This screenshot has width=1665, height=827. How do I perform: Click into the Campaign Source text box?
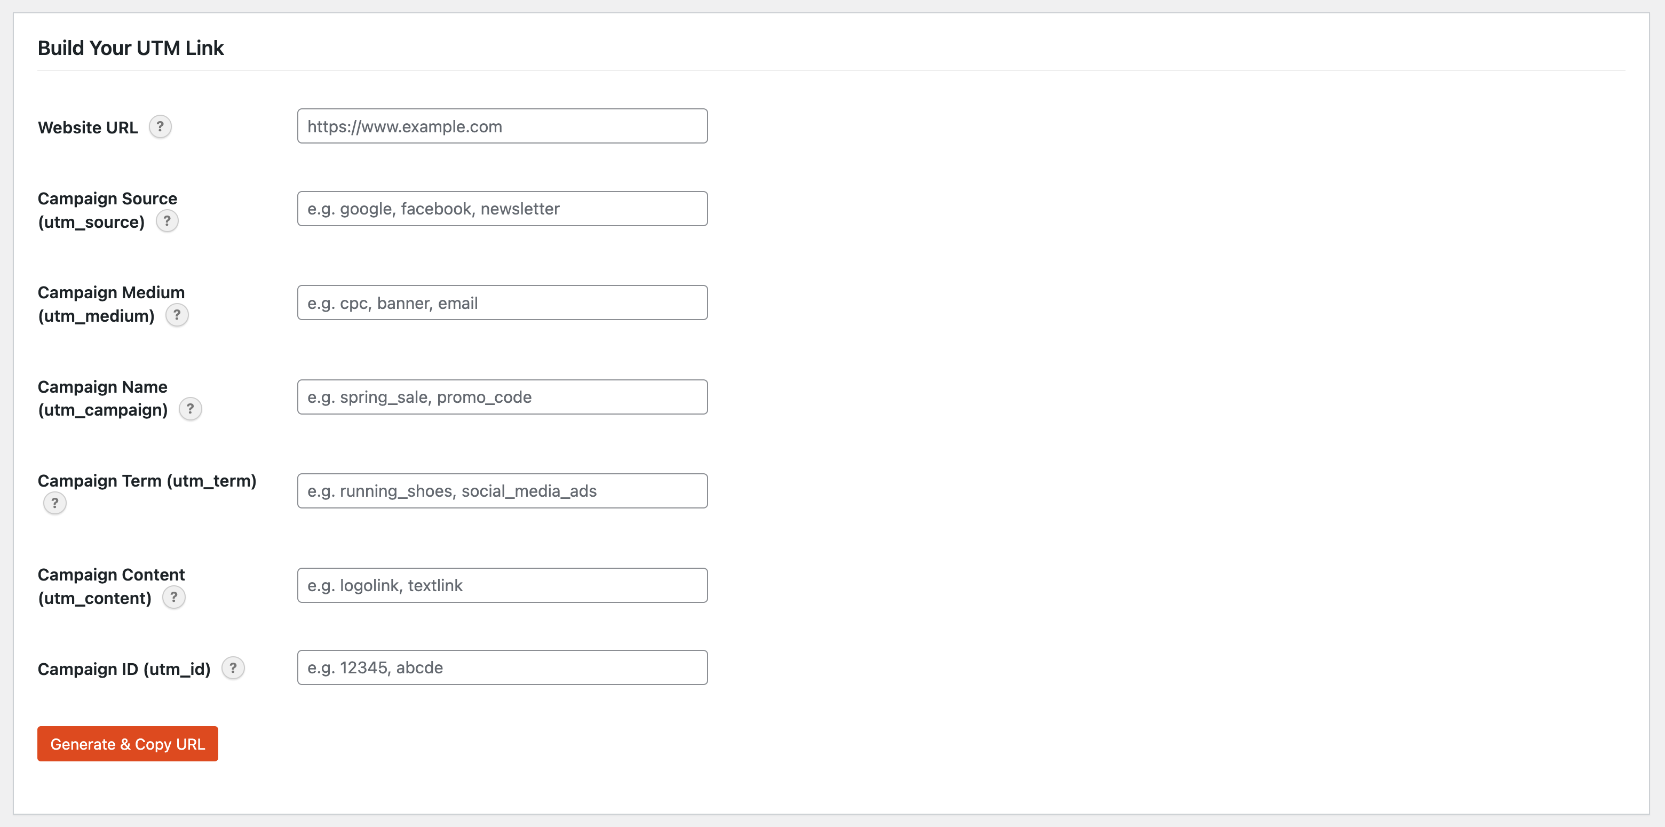502,209
